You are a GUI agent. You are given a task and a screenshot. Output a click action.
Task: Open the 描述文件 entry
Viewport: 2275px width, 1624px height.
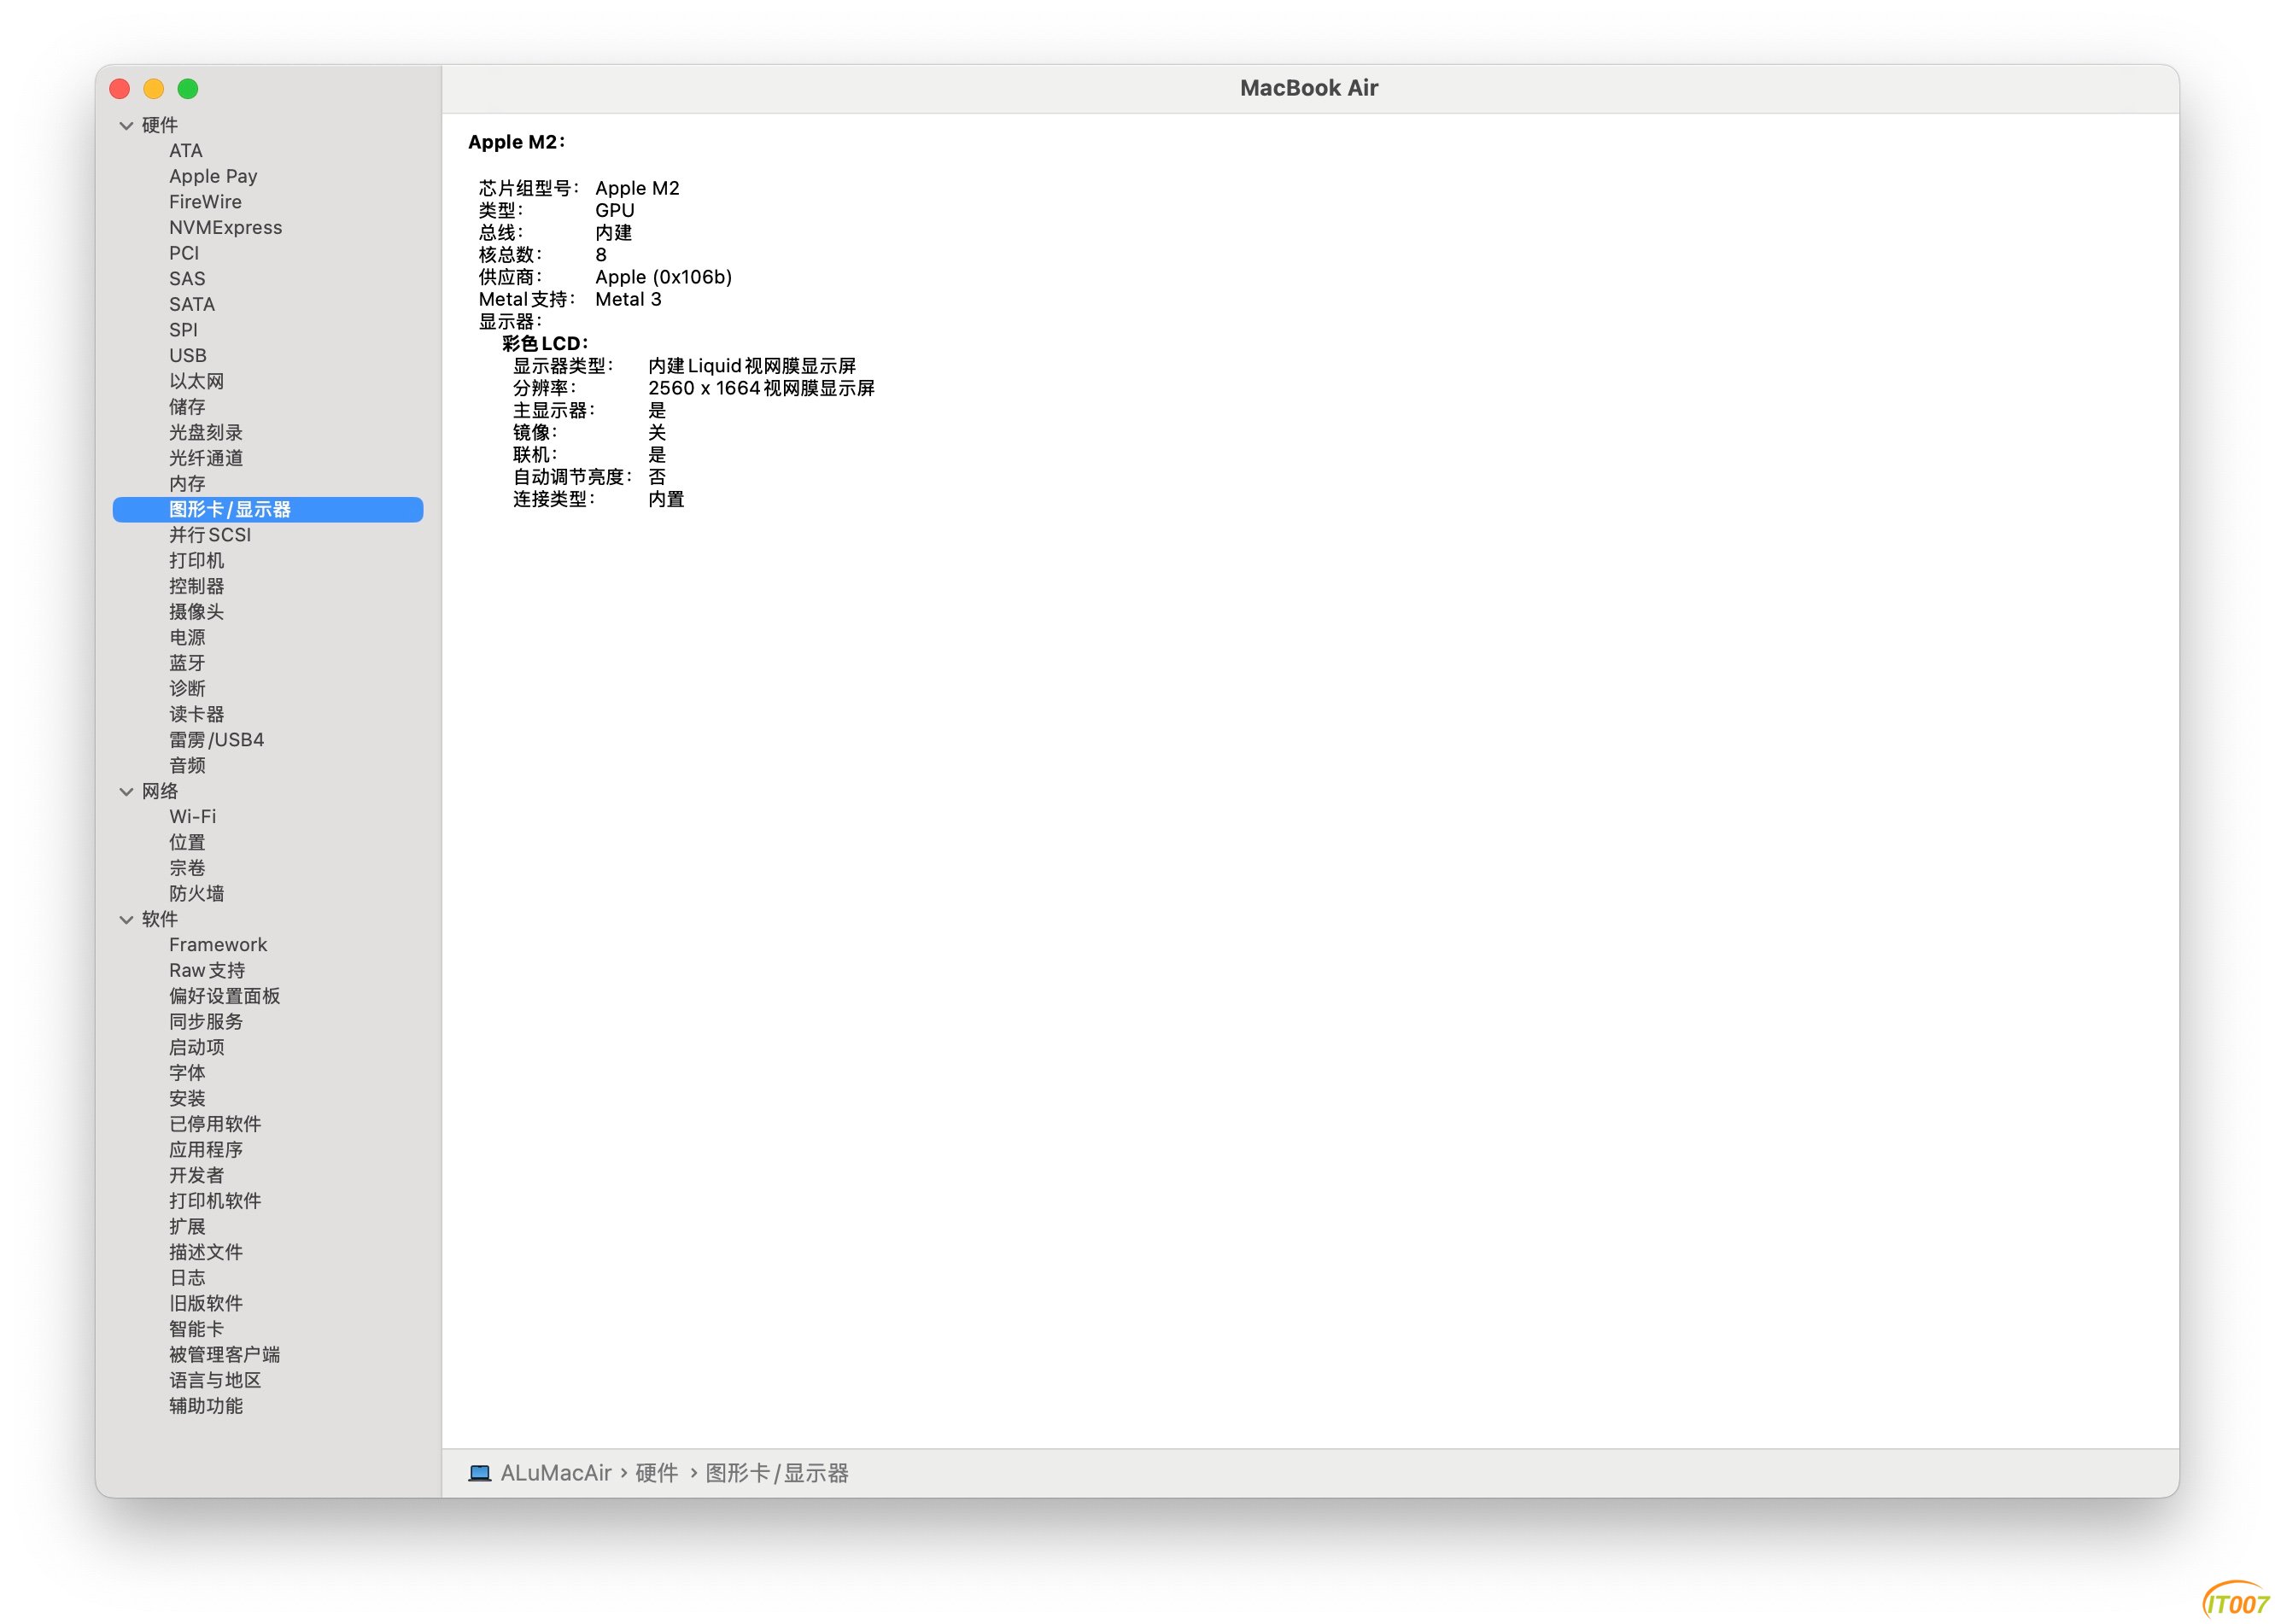(206, 1252)
